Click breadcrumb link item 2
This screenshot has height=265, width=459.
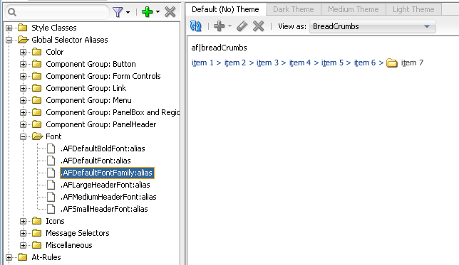click(x=235, y=63)
